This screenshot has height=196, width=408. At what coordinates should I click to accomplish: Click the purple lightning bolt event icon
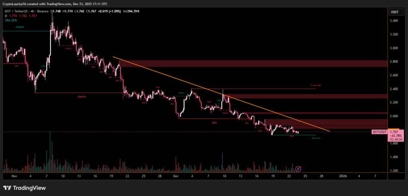[x=298, y=168]
